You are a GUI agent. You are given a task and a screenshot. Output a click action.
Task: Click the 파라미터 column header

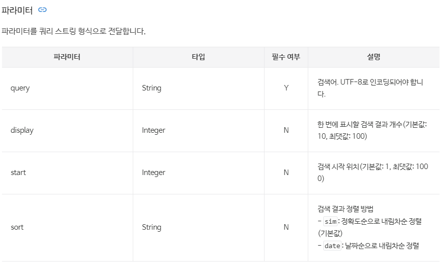[x=67, y=57]
